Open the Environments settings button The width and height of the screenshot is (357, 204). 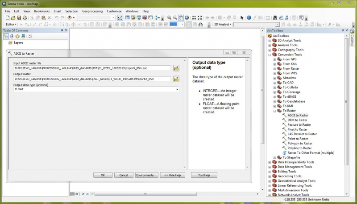(146, 175)
